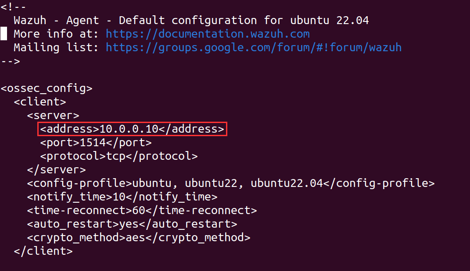Click the opening server tag
The width and height of the screenshot is (470, 271).
coord(53,116)
